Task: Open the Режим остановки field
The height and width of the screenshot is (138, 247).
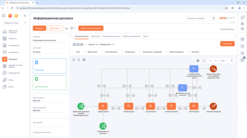Action: tap(50, 110)
